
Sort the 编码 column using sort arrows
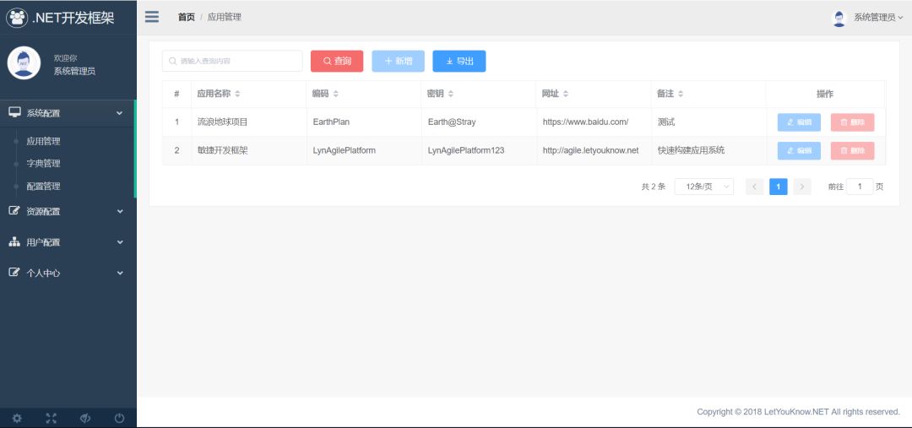point(335,95)
